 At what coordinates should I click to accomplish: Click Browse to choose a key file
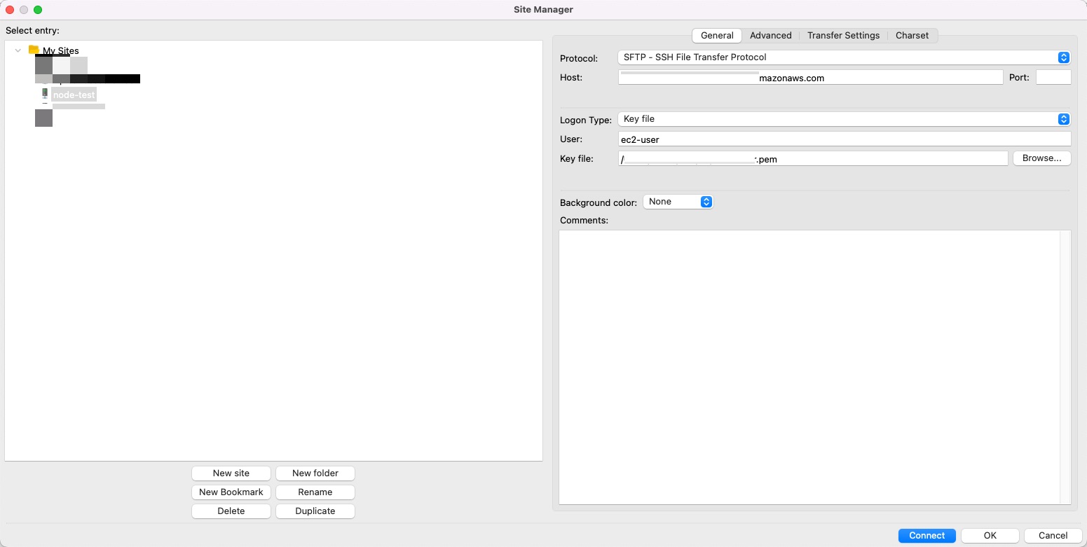point(1042,158)
